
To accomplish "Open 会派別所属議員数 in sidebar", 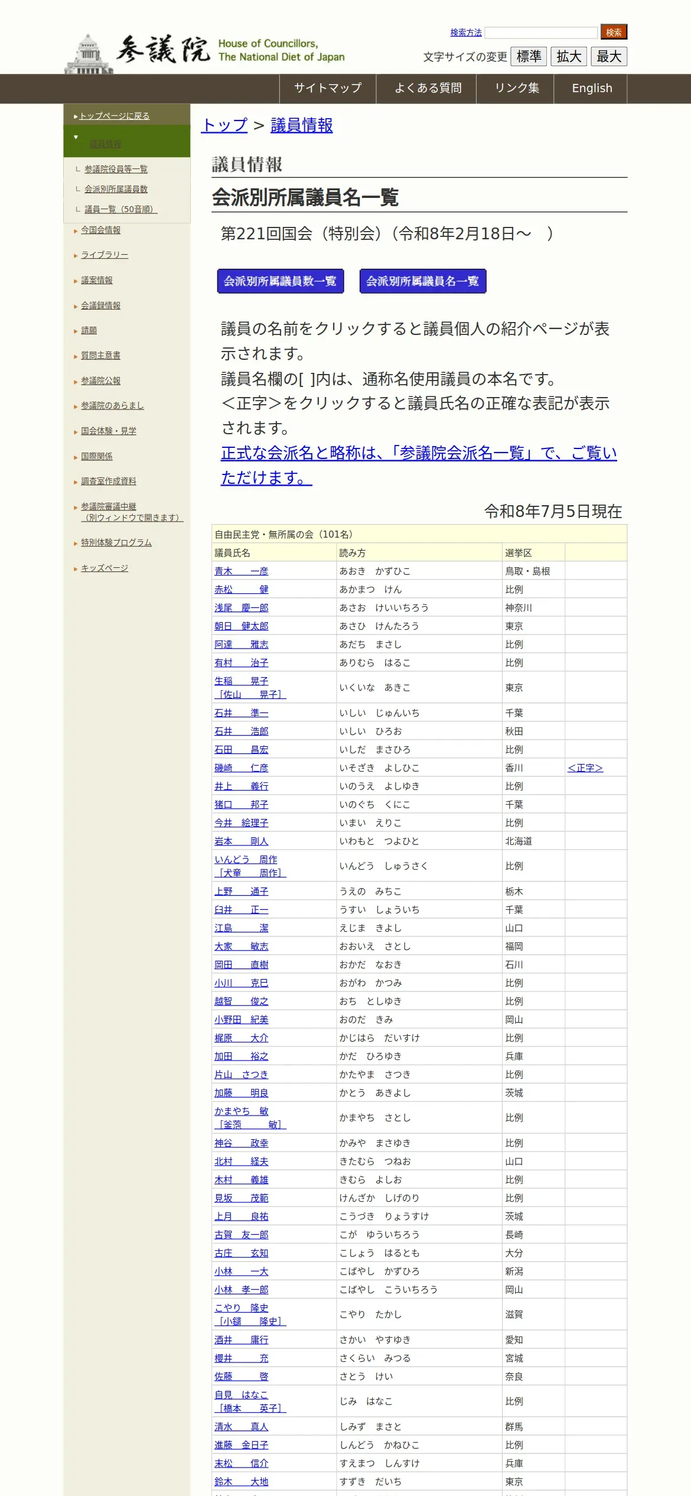I will click(116, 189).
